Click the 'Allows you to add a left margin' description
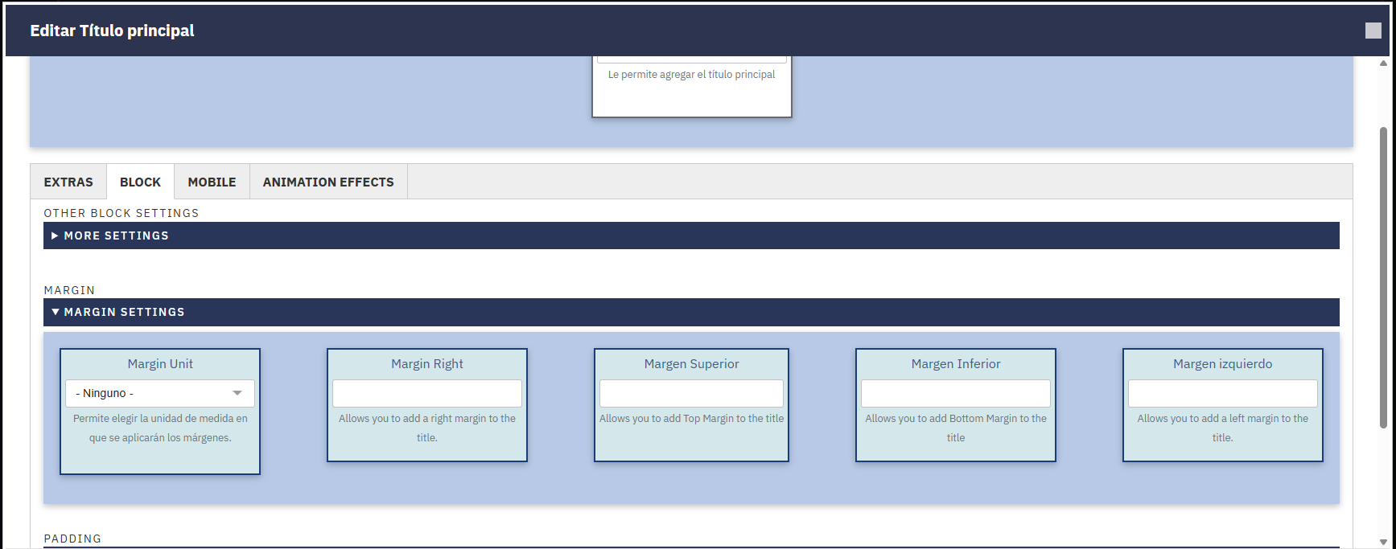Image resolution: width=1396 pixels, height=549 pixels. (x=1223, y=428)
